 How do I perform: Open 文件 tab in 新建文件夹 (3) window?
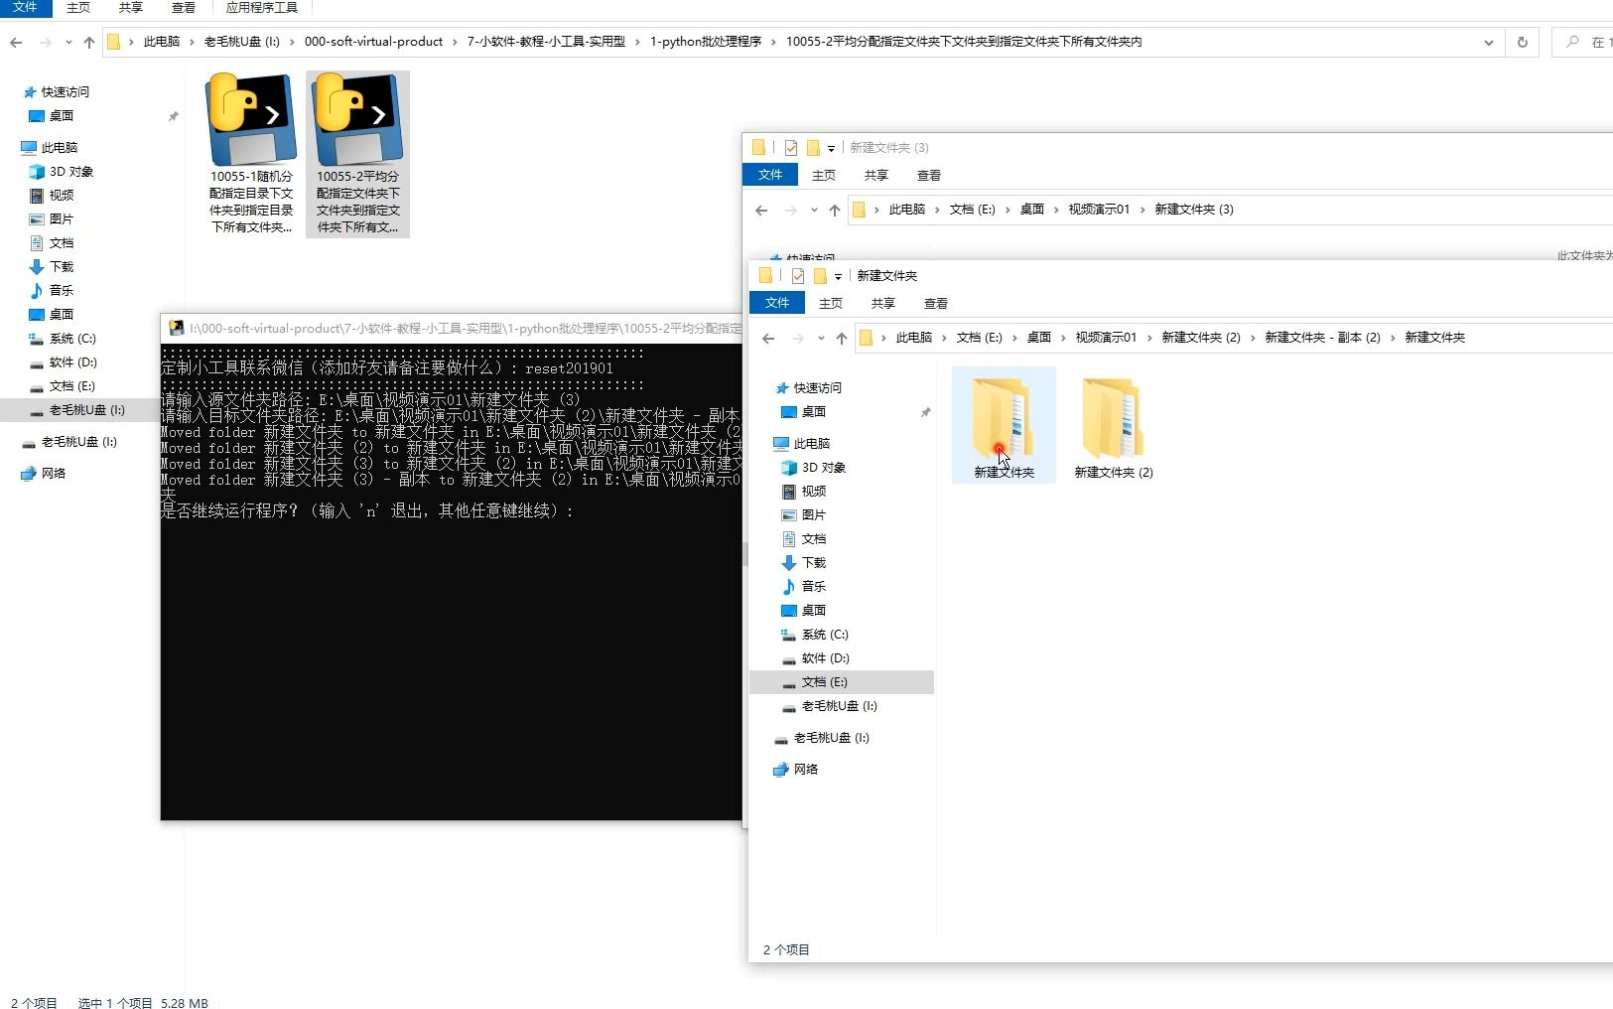pyautogui.click(x=770, y=175)
